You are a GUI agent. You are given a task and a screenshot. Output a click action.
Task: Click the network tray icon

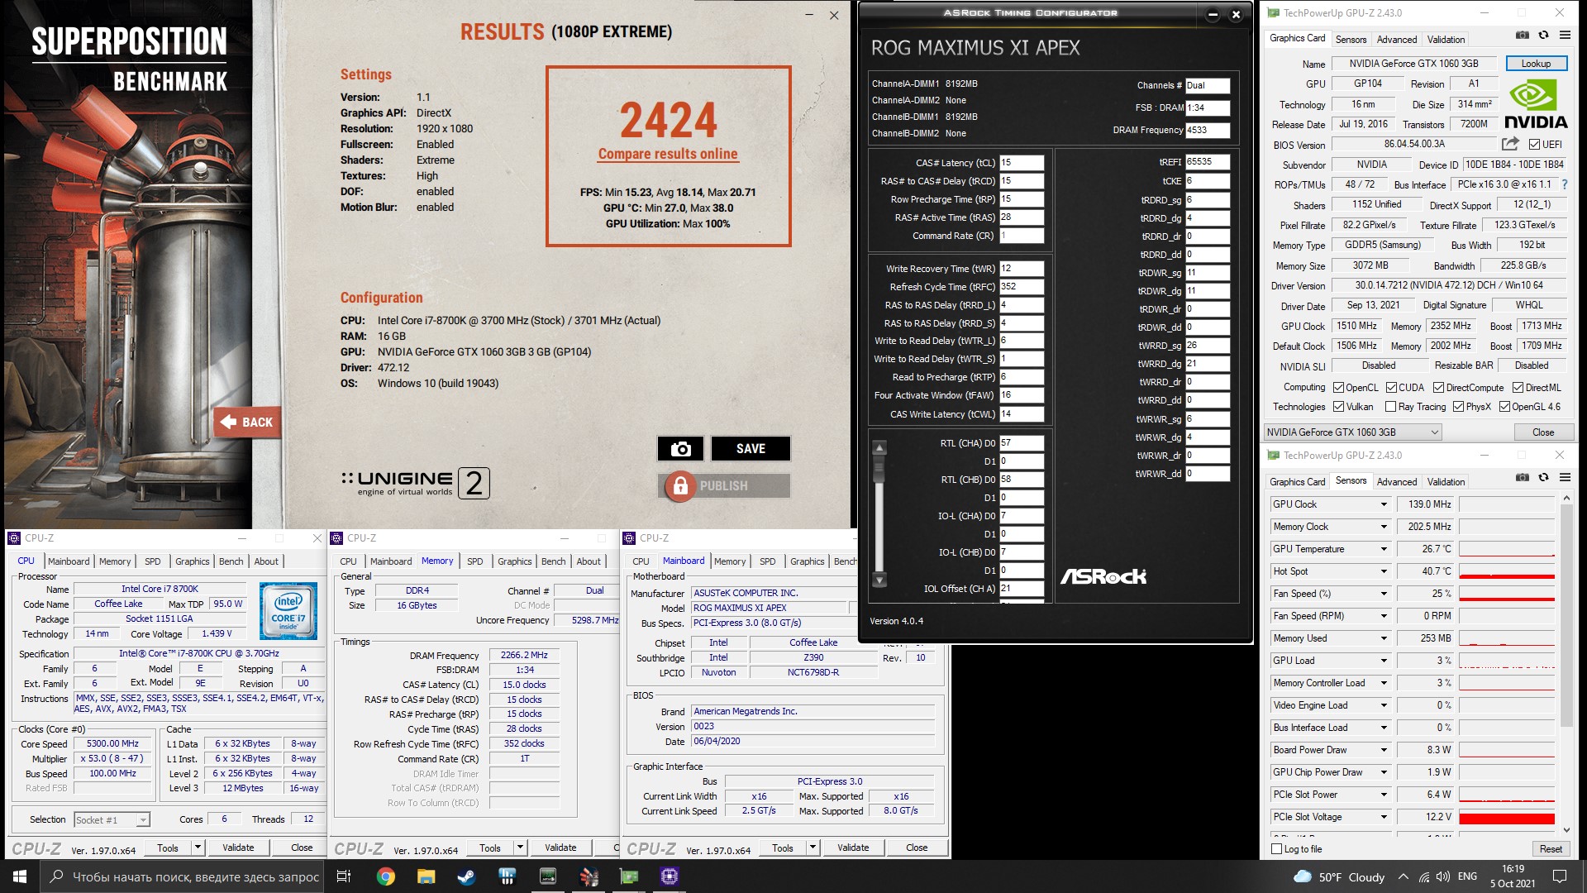click(1423, 876)
